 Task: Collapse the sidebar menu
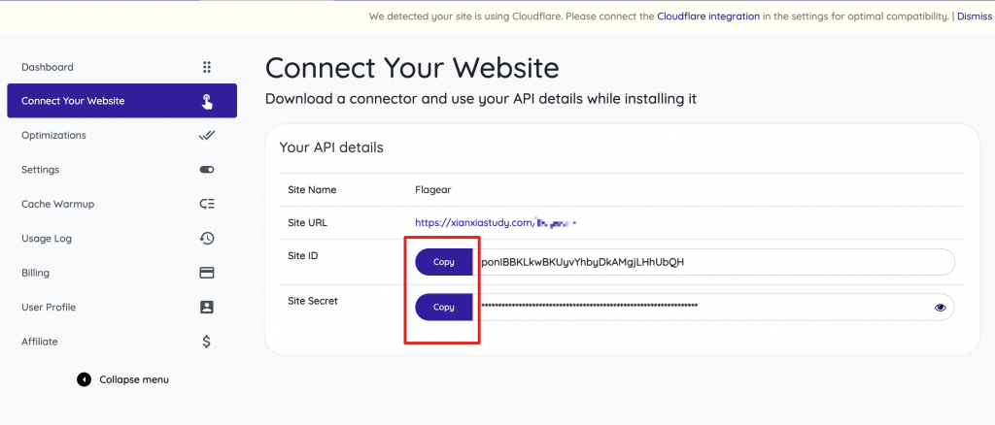point(123,379)
